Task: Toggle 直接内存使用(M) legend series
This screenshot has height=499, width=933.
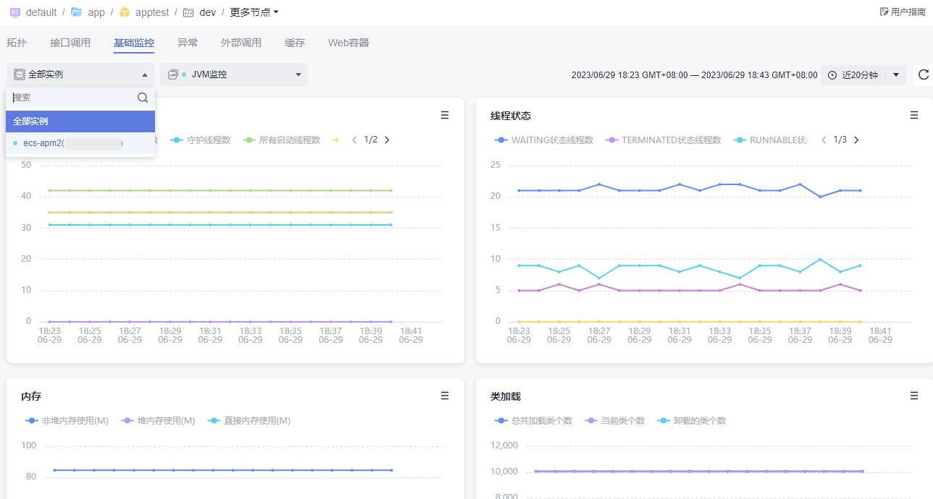Action: (x=249, y=421)
